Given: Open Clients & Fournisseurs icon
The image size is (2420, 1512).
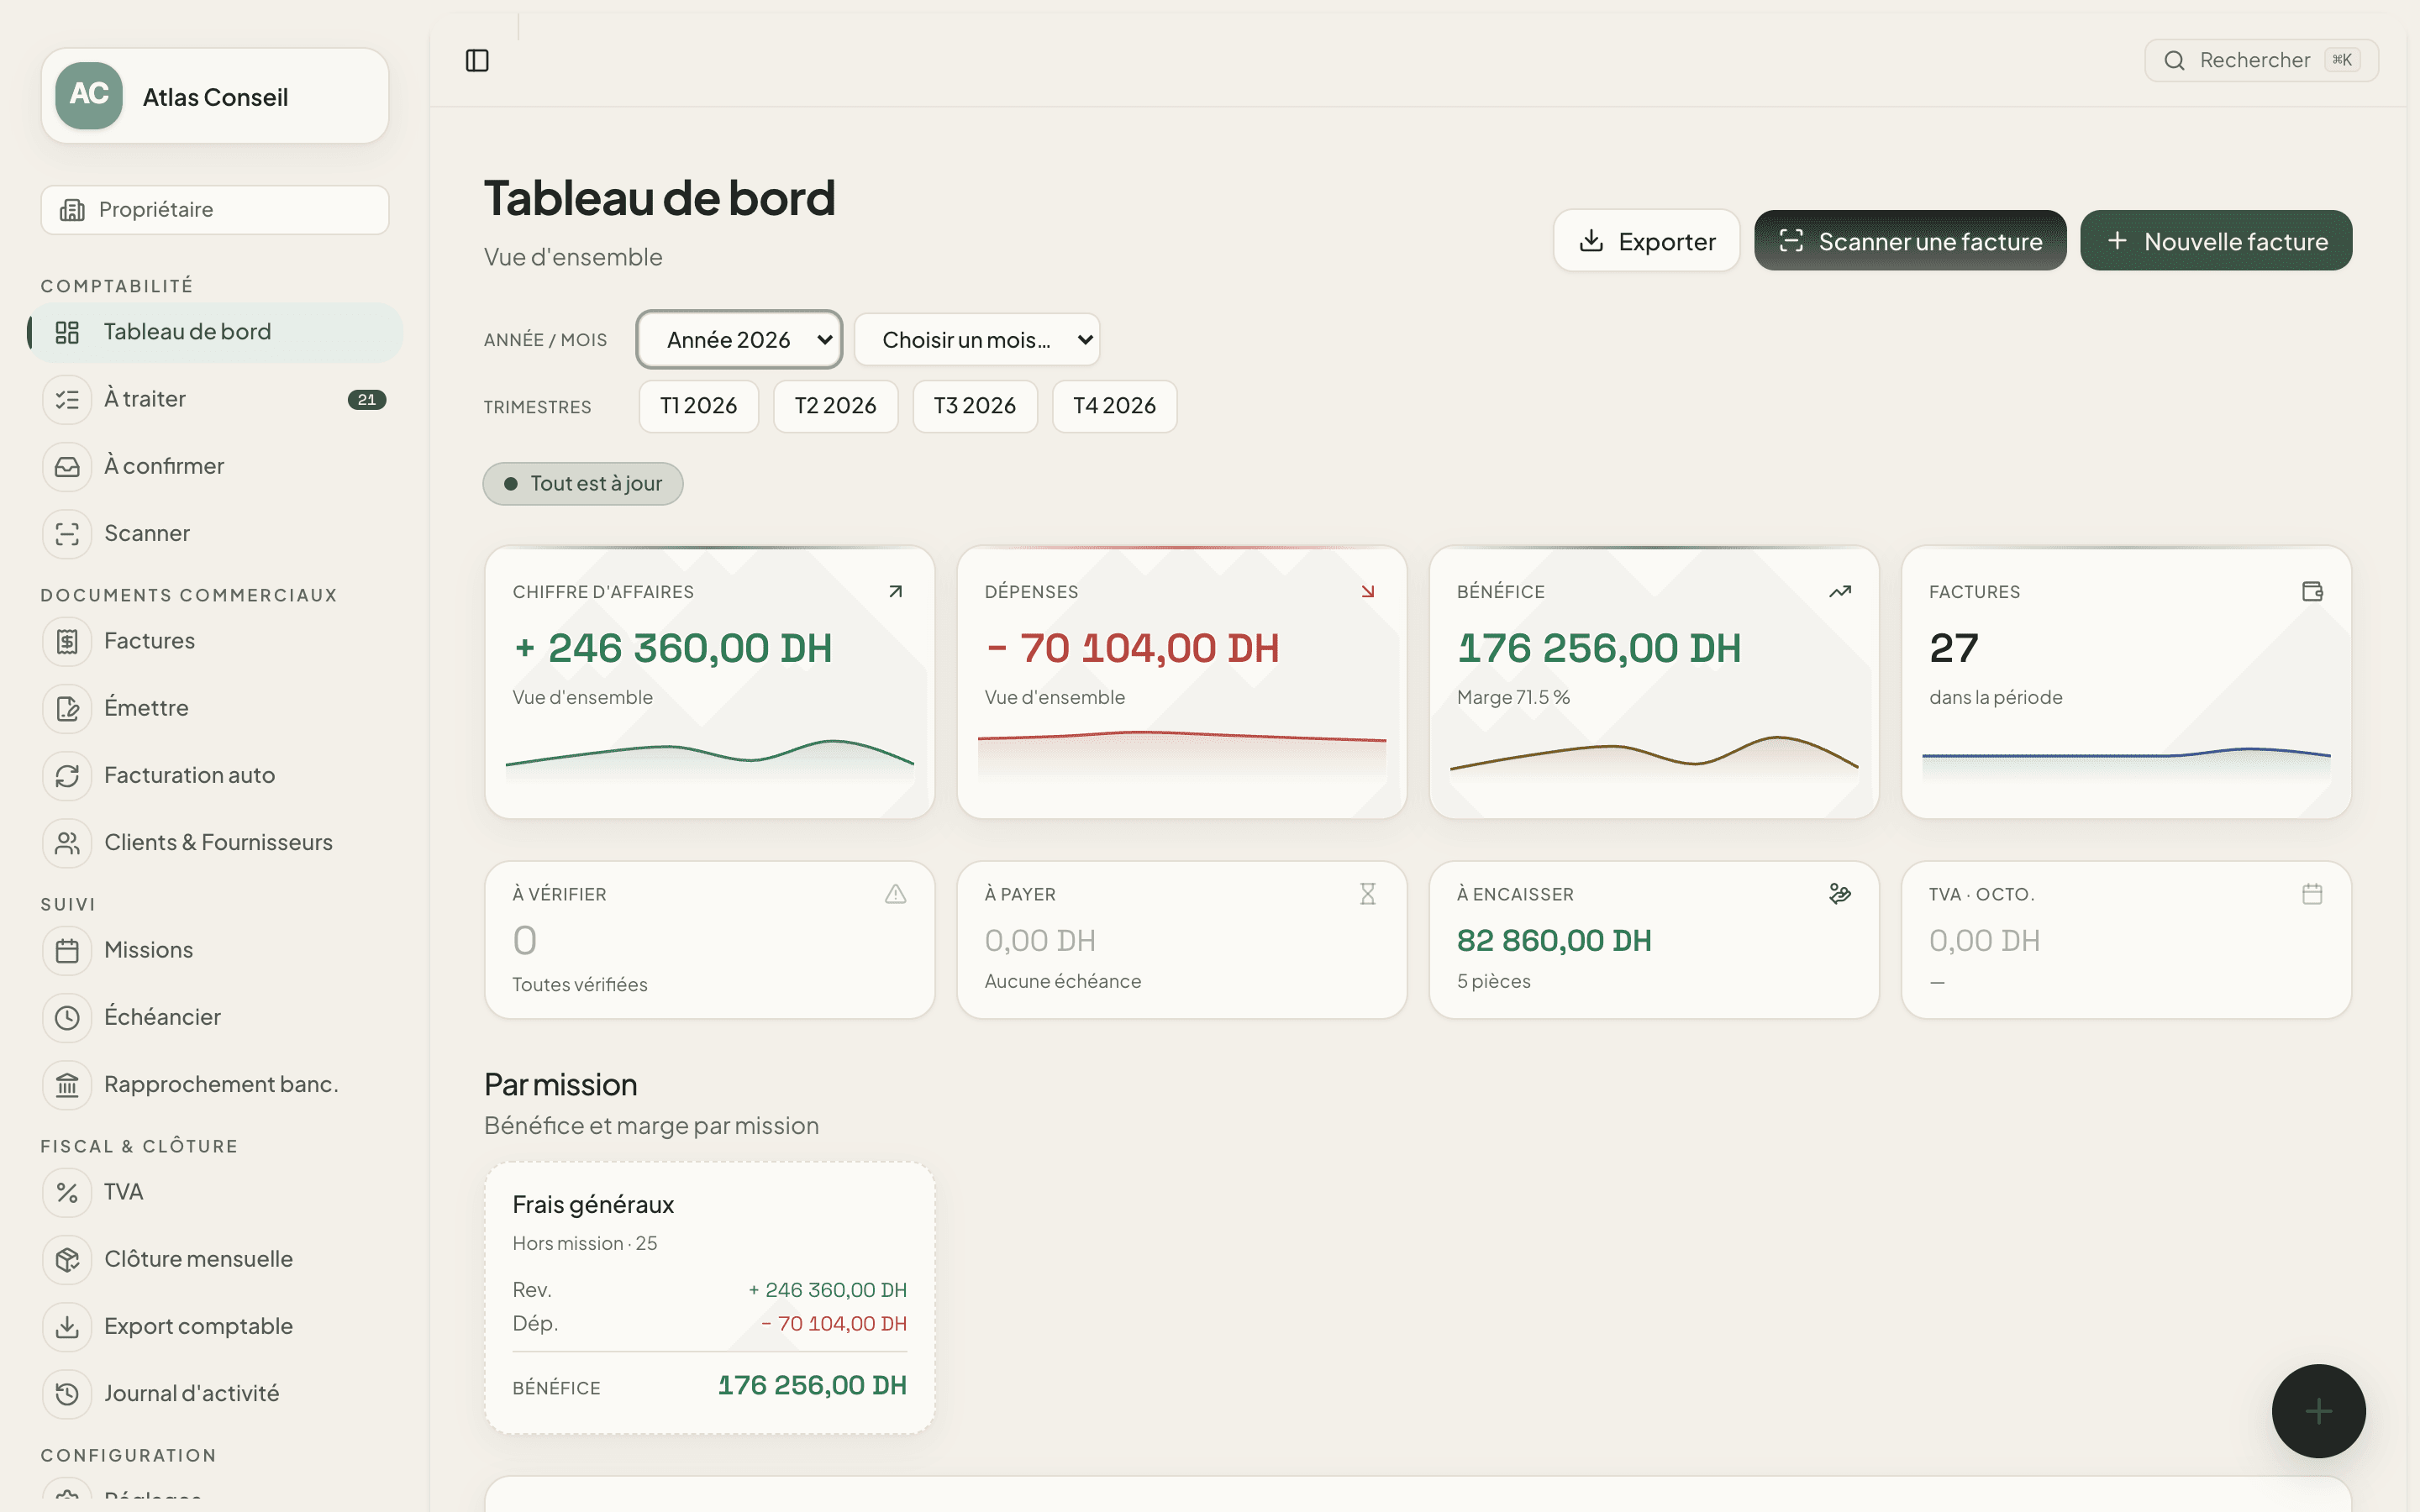Looking at the screenshot, I should 67,843.
